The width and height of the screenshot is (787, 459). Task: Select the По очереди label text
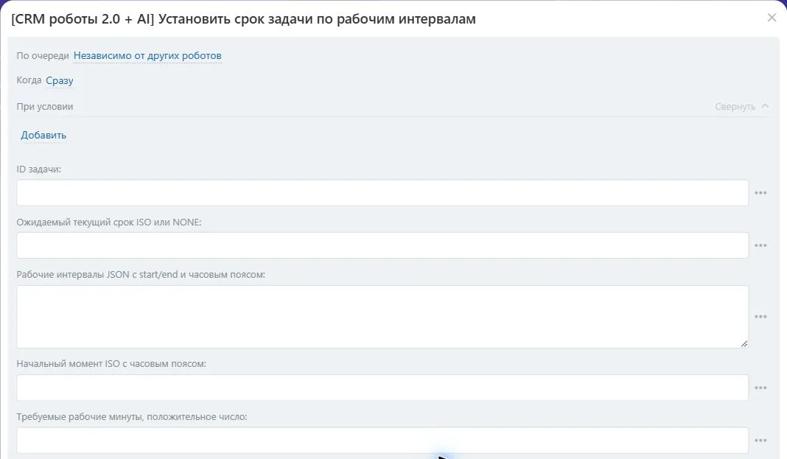coord(43,56)
